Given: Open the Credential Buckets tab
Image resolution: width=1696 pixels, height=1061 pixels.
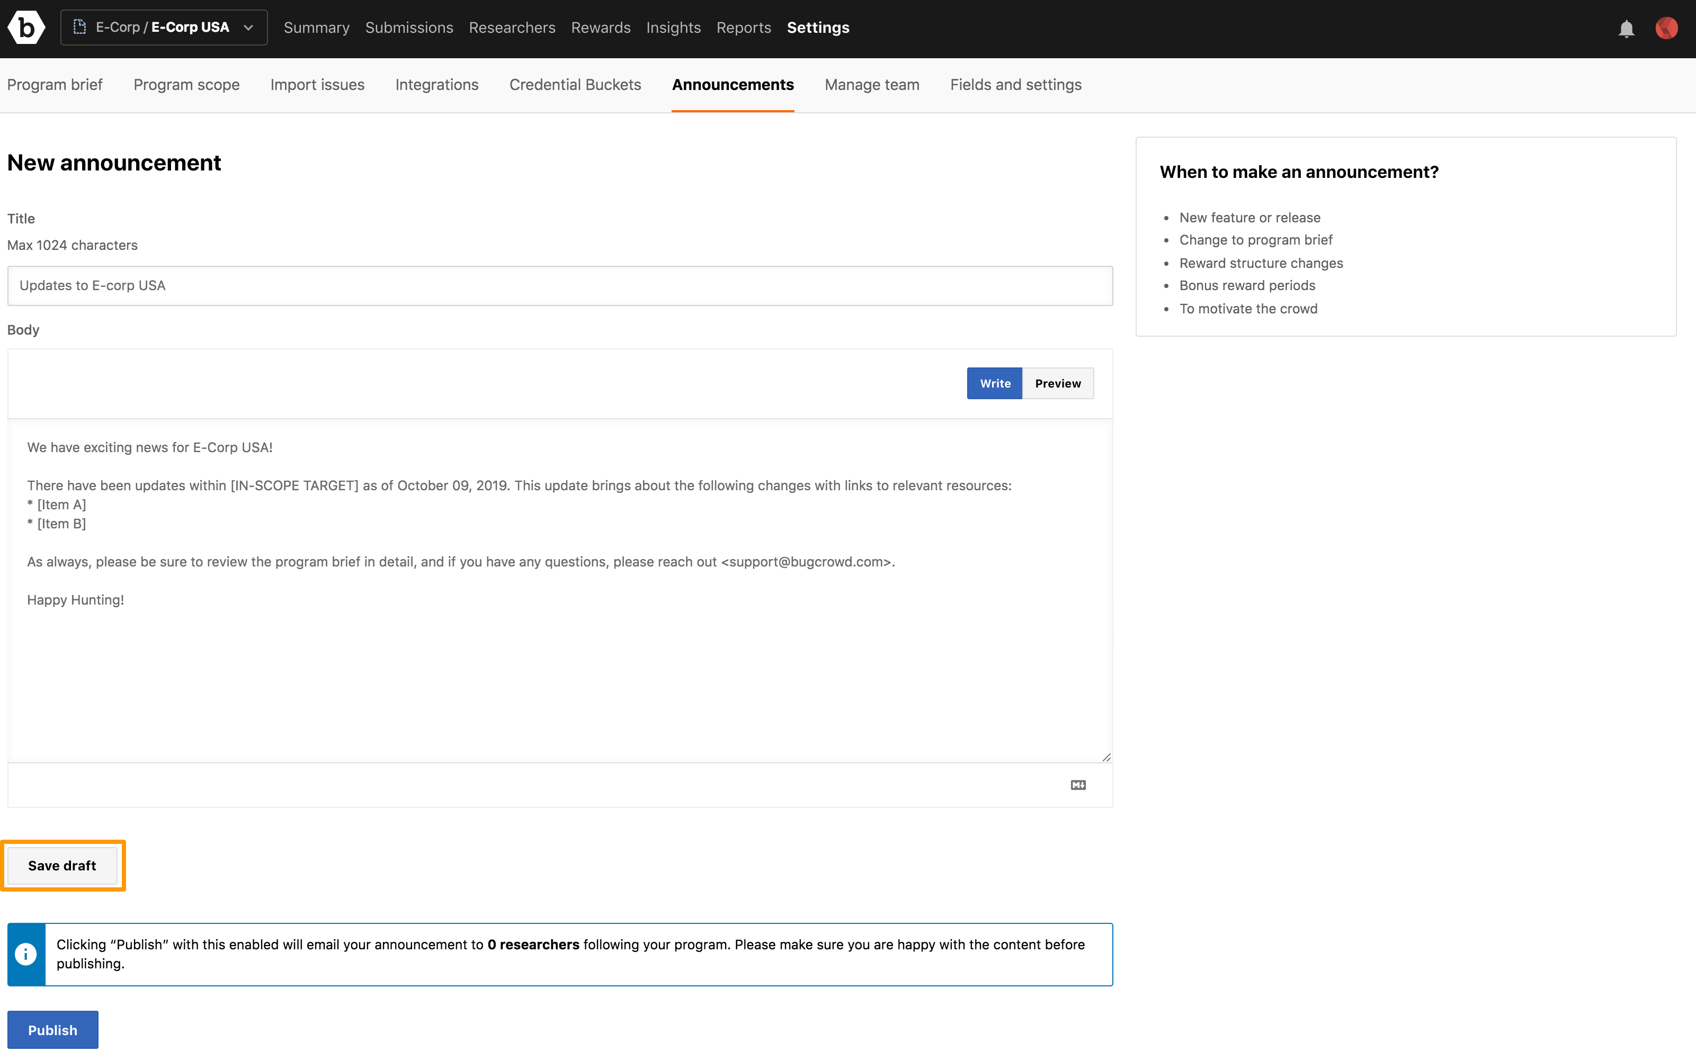Looking at the screenshot, I should [x=575, y=85].
